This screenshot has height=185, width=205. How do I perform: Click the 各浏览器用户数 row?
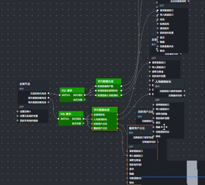109,86
